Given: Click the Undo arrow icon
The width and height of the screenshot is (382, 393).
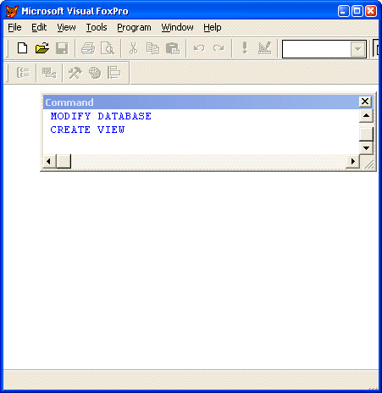Looking at the screenshot, I should [x=199, y=48].
